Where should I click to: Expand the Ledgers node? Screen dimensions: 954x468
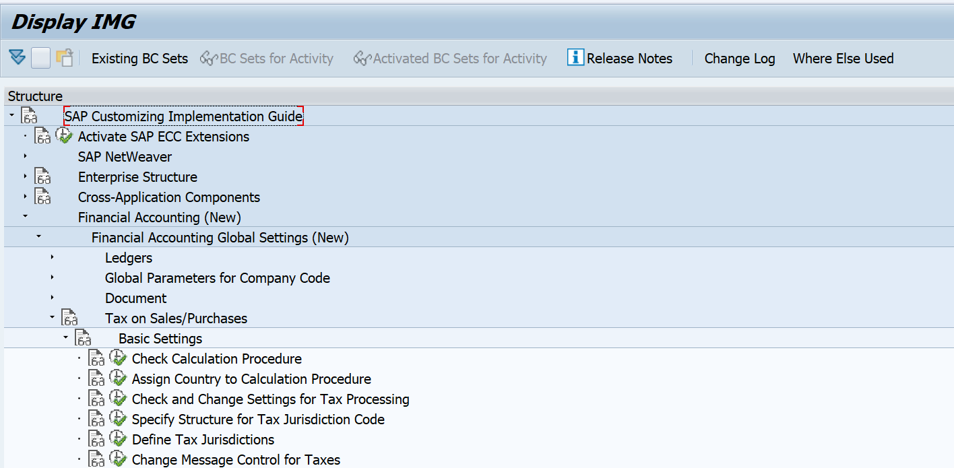[x=52, y=257]
